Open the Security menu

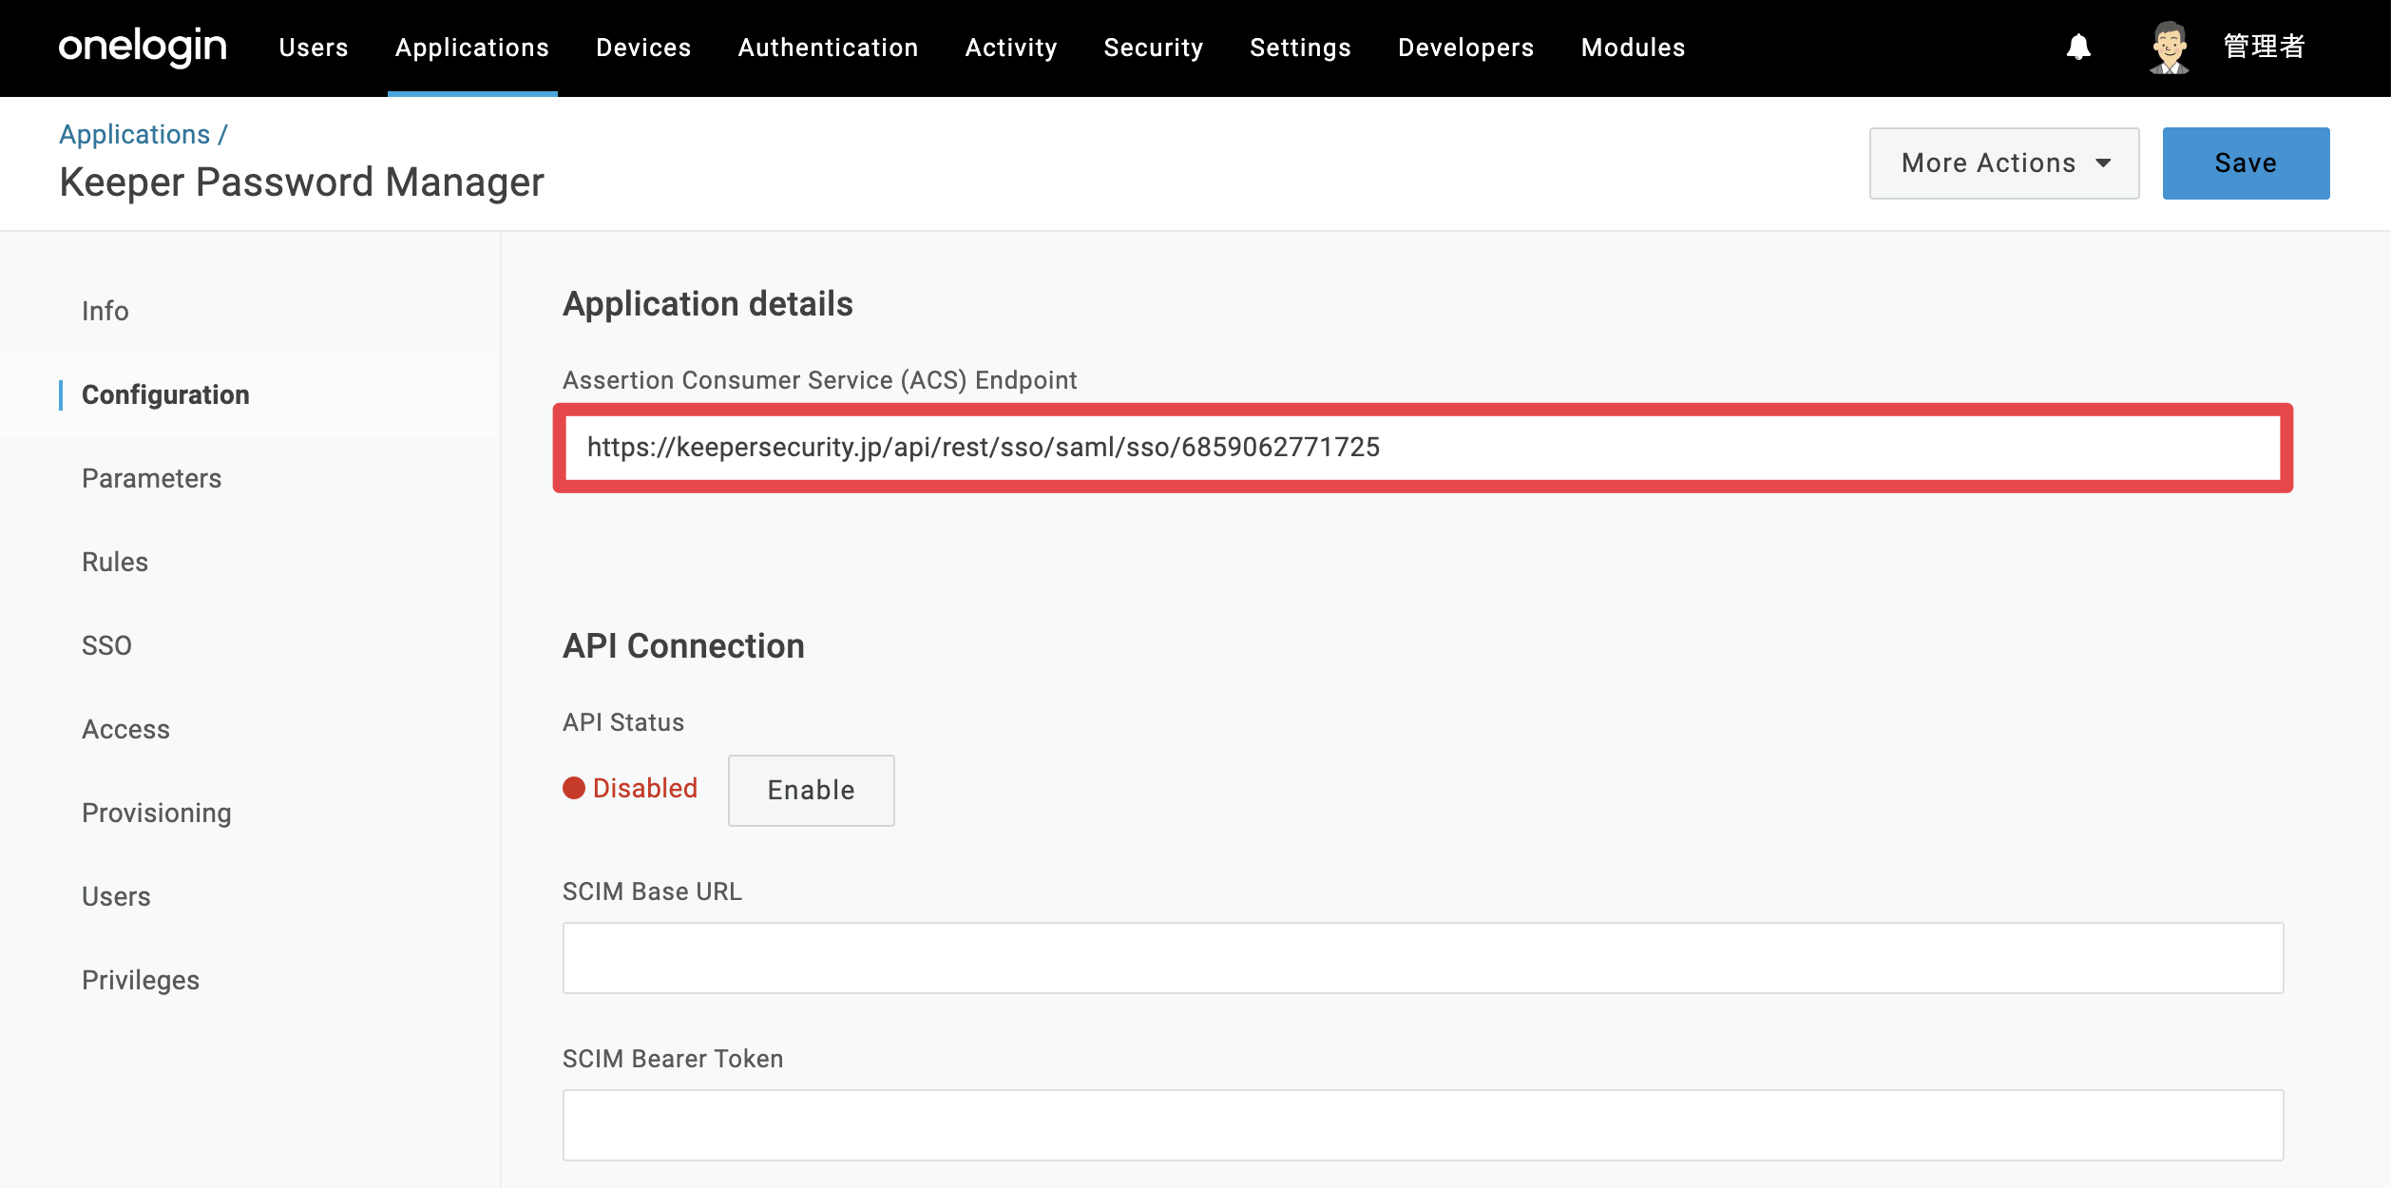click(1154, 48)
